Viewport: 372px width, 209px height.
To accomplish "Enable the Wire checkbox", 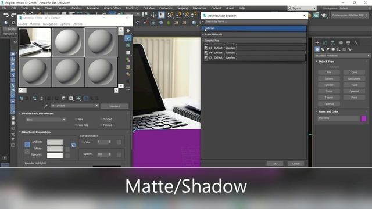I will pyautogui.click(x=76, y=119).
